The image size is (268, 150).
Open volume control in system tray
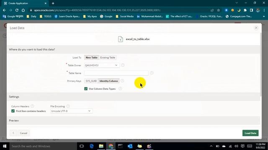(236, 146)
